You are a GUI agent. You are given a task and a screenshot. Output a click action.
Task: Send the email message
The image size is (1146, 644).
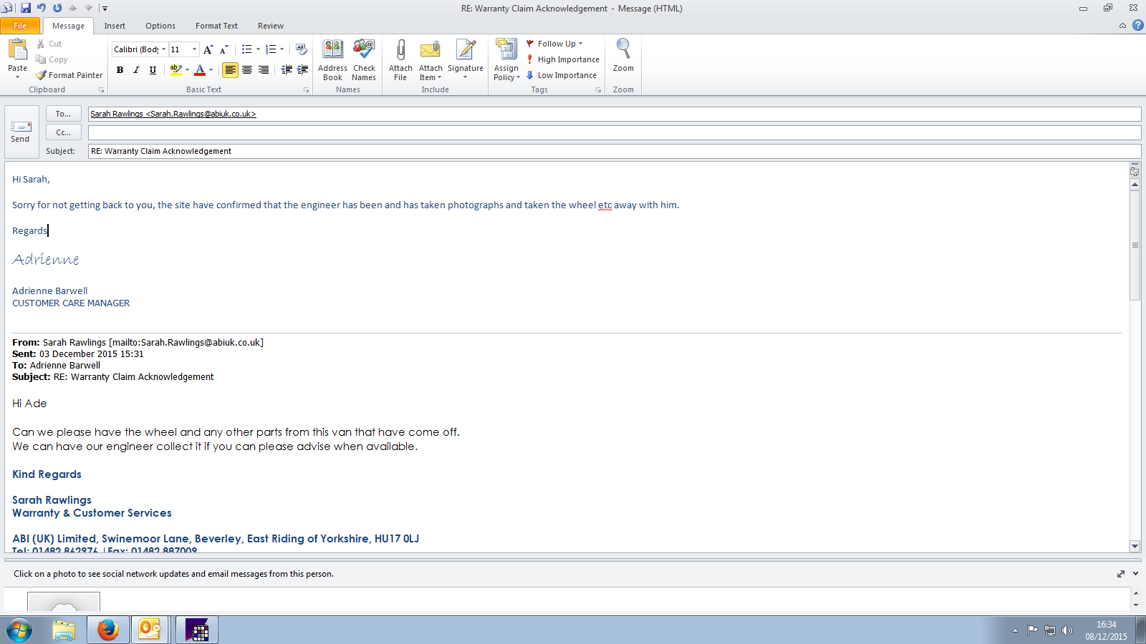coord(21,132)
